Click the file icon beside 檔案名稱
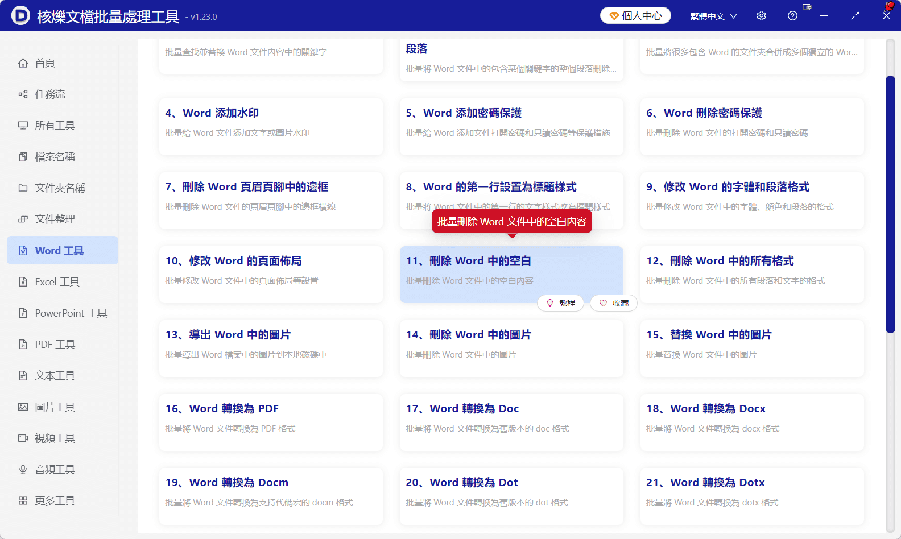 [x=23, y=157]
